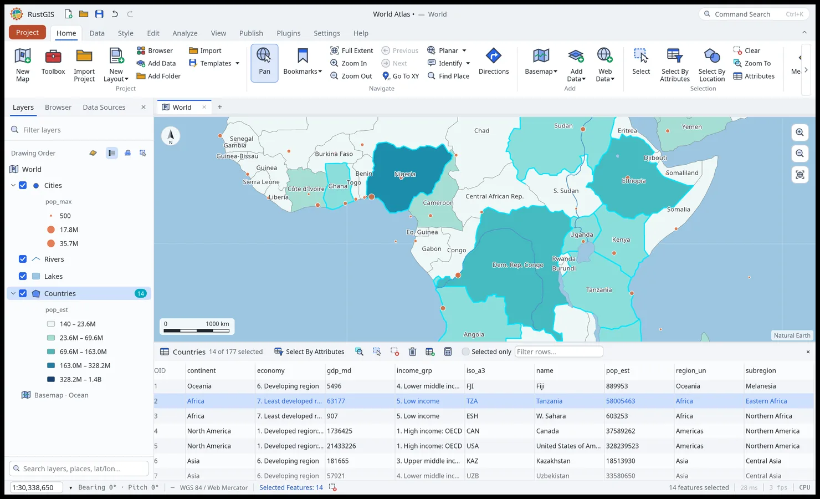The width and height of the screenshot is (820, 499).
Task: Activate the Pan tool
Action: [x=264, y=63]
